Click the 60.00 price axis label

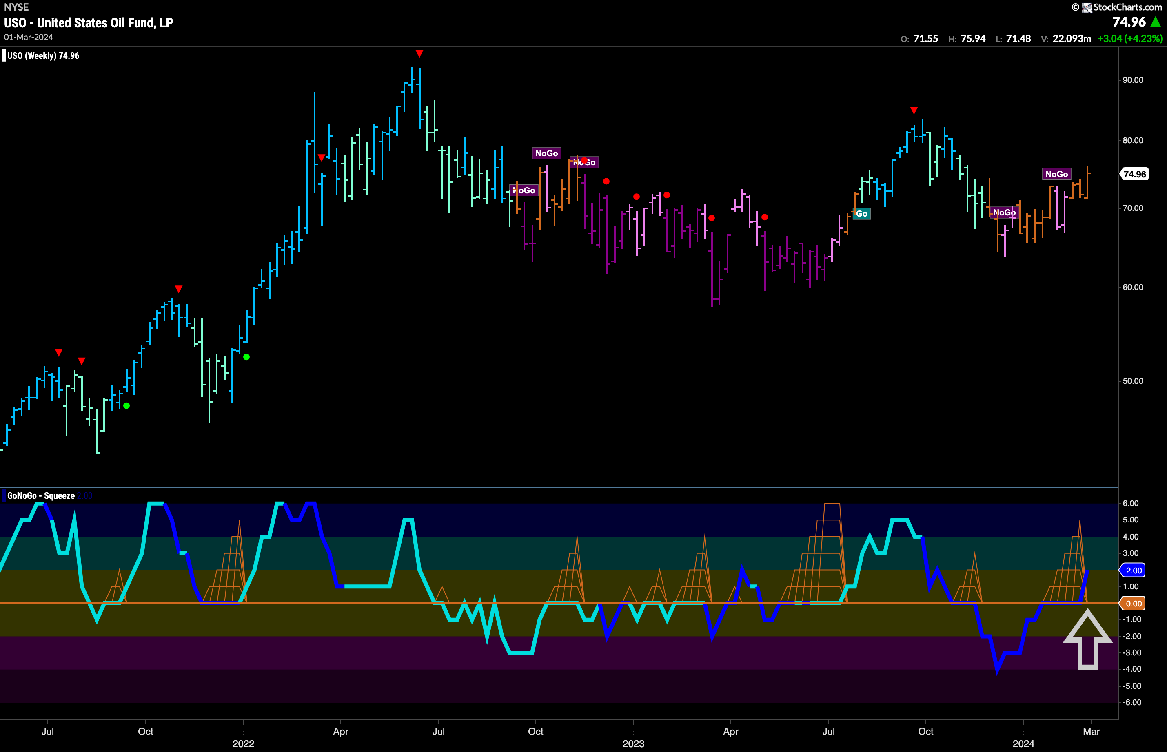1133,287
